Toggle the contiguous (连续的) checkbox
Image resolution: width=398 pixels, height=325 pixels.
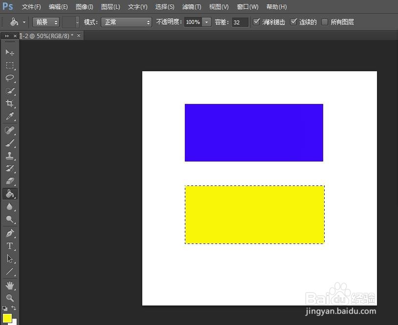[294, 22]
